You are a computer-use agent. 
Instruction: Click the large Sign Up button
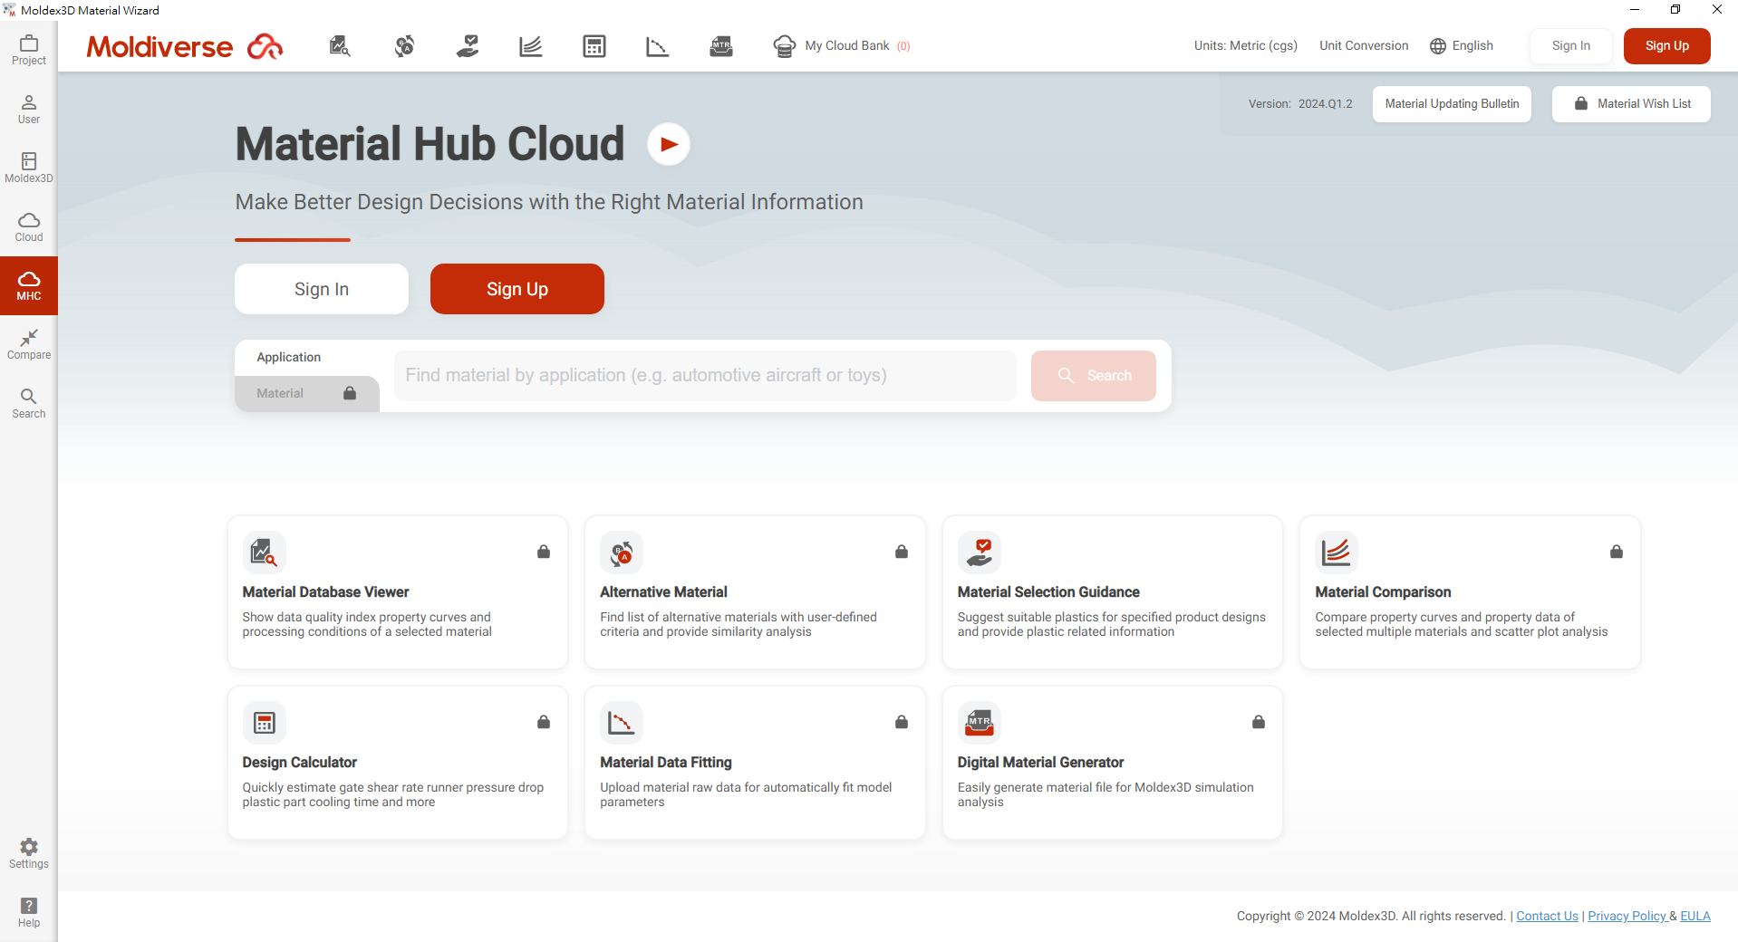(x=517, y=289)
